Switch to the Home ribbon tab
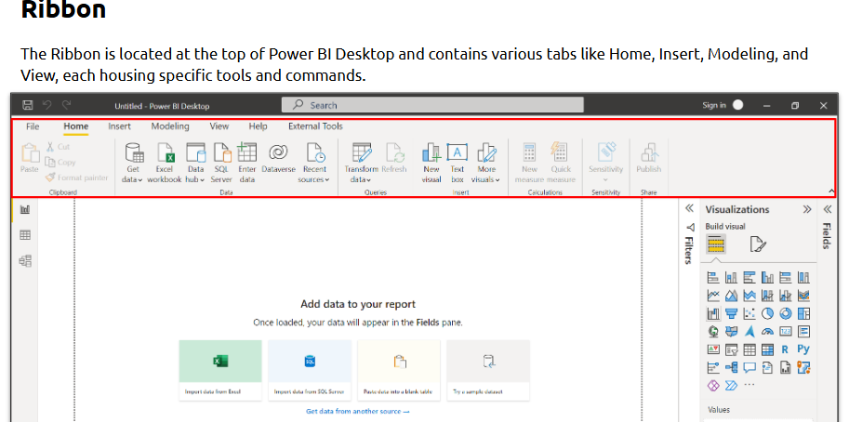Image resolution: width=849 pixels, height=422 pixels. point(76,126)
